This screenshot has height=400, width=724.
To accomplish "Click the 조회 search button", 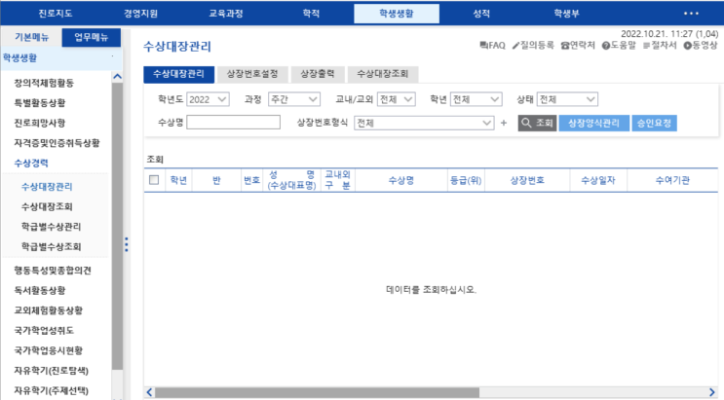I will coord(537,123).
